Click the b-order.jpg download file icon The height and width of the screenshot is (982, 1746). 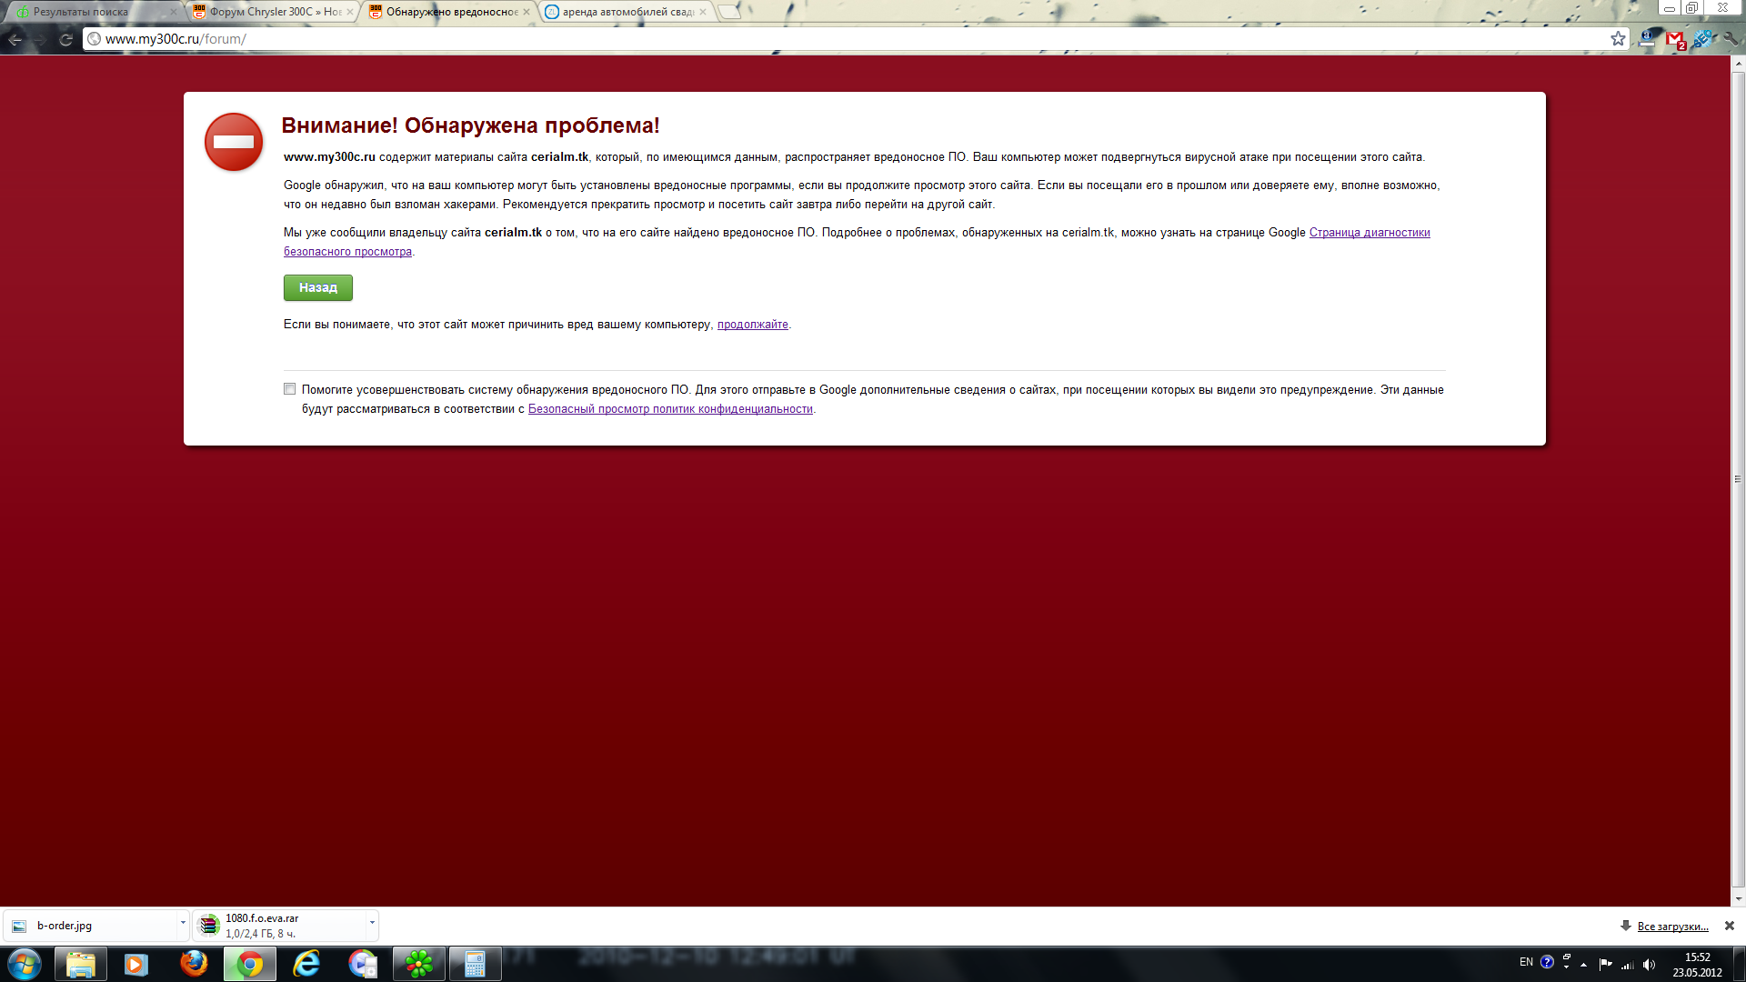pos(19,926)
